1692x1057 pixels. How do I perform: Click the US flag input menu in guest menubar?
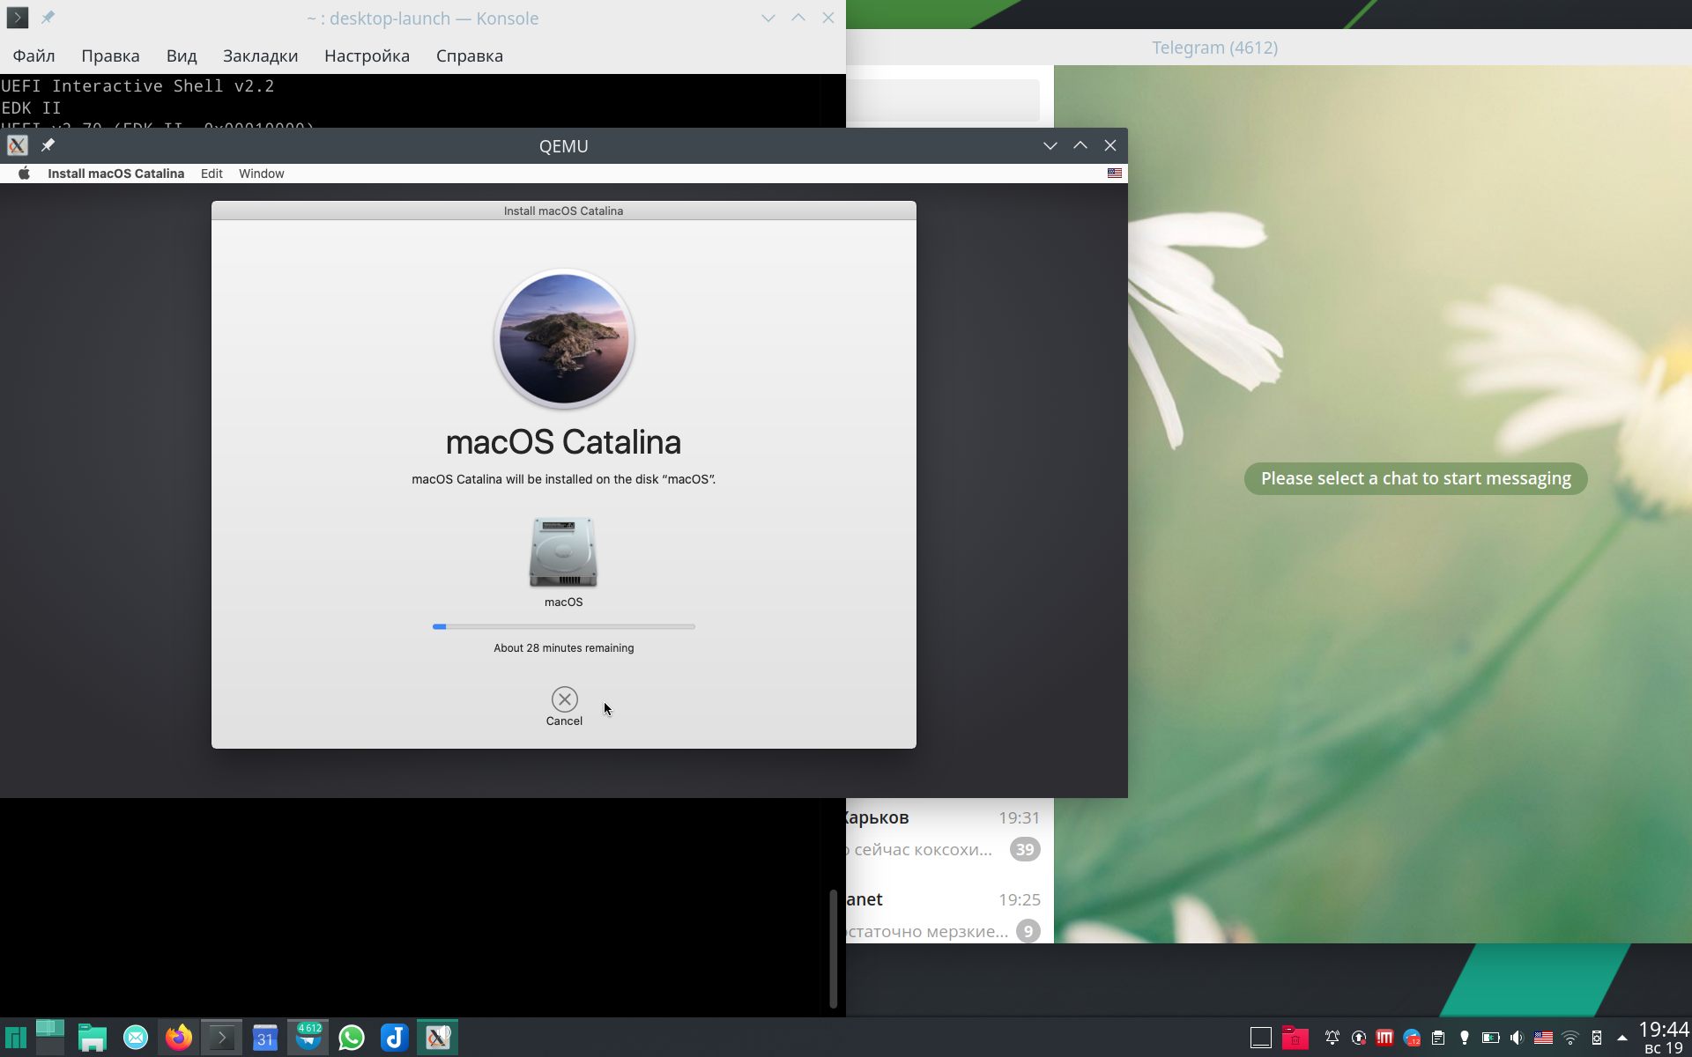[x=1115, y=174]
